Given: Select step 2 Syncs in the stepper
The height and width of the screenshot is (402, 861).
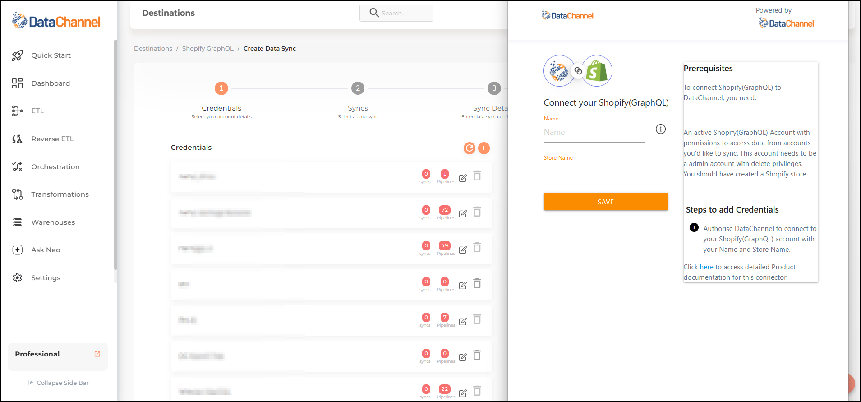Looking at the screenshot, I should (358, 88).
